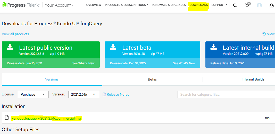Open the License Purchase dropdown
This screenshot has height=134, width=275.
click(x=33, y=94)
